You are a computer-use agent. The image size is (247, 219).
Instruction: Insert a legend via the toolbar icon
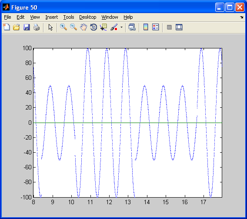(x=156, y=27)
